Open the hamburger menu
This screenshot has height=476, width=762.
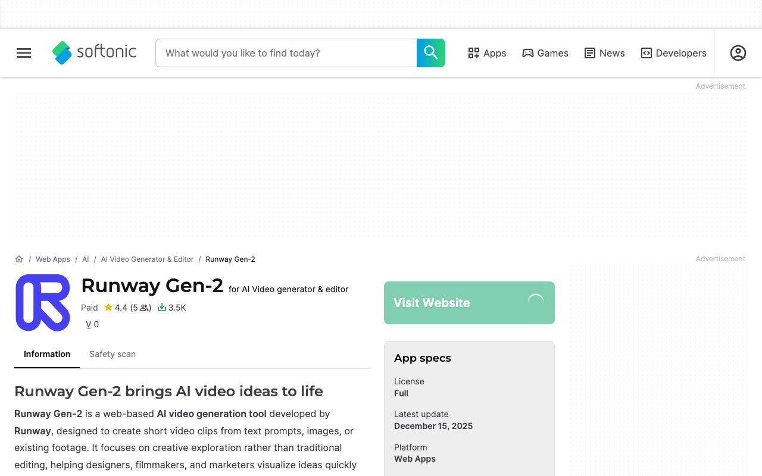(24, 53)
